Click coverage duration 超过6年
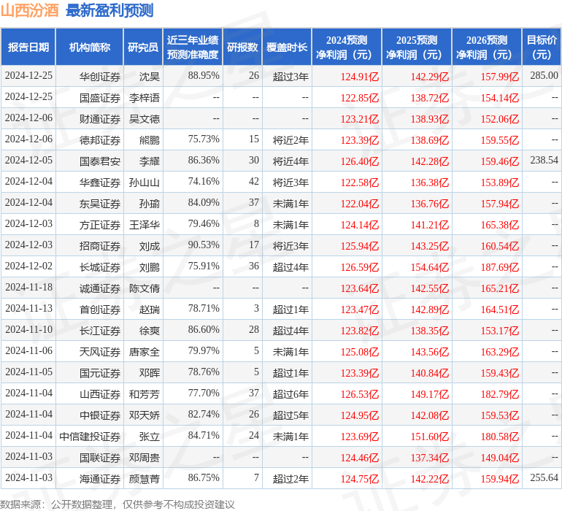Viewport: 562px width, 511px height. pyautogui.click(x=290, y=394)
